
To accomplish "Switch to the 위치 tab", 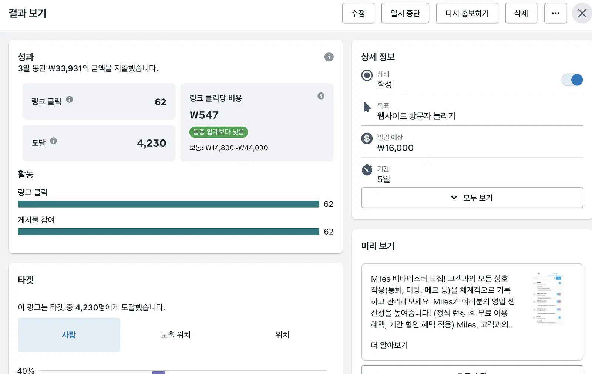I will 282,335.
